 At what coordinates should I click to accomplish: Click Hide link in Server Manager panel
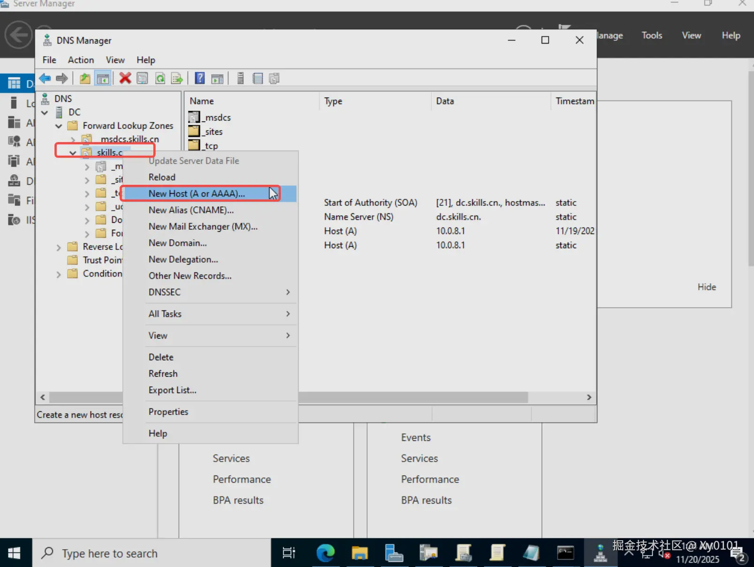pos(706,287)
